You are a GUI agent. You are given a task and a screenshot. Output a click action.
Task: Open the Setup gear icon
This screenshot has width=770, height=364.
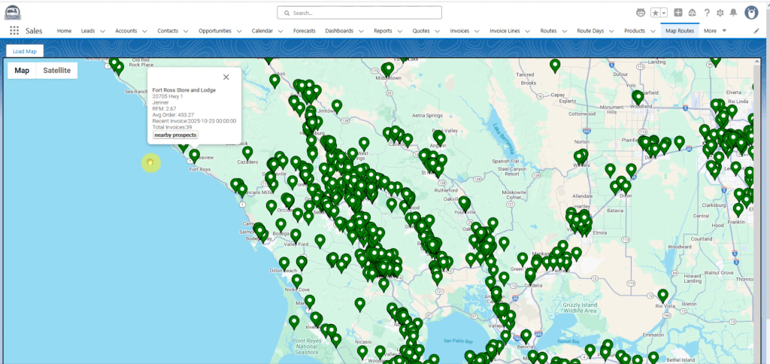point(720,13)
